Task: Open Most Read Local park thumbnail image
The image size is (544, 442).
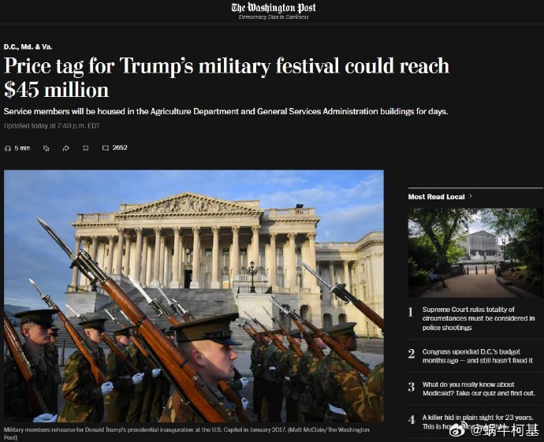Action: coord(475,253)
